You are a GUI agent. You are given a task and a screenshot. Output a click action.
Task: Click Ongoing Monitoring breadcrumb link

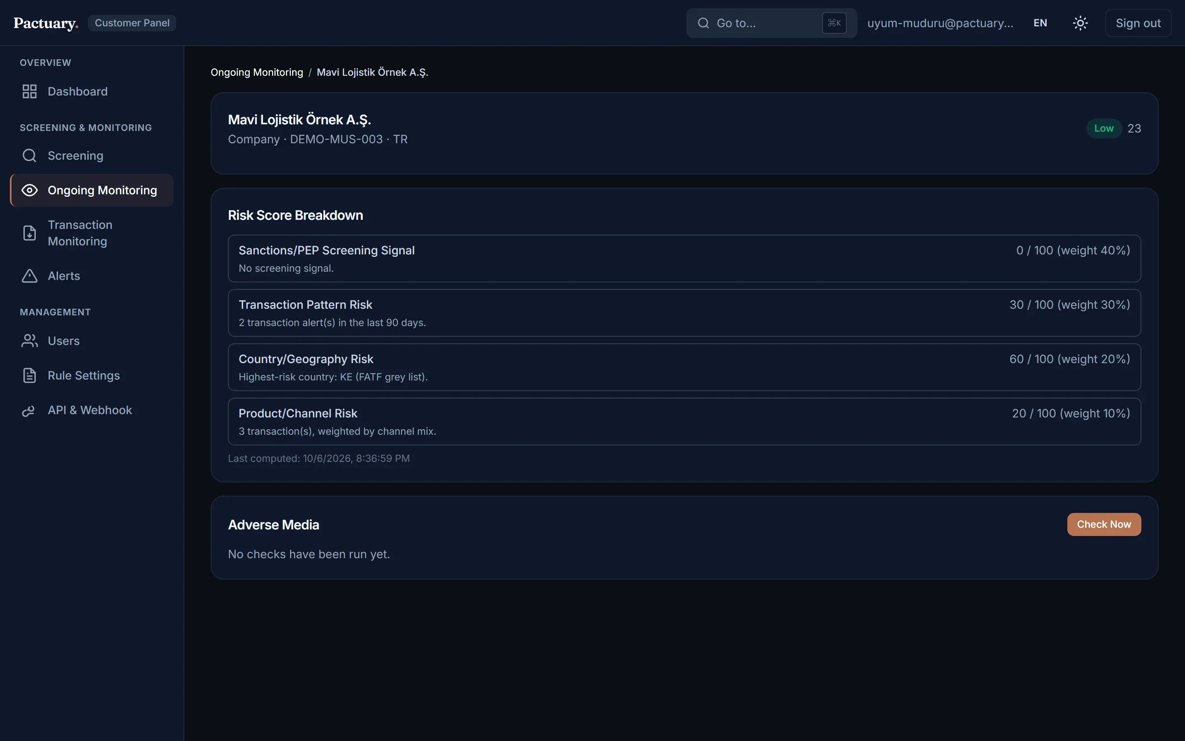pos(257,72)
